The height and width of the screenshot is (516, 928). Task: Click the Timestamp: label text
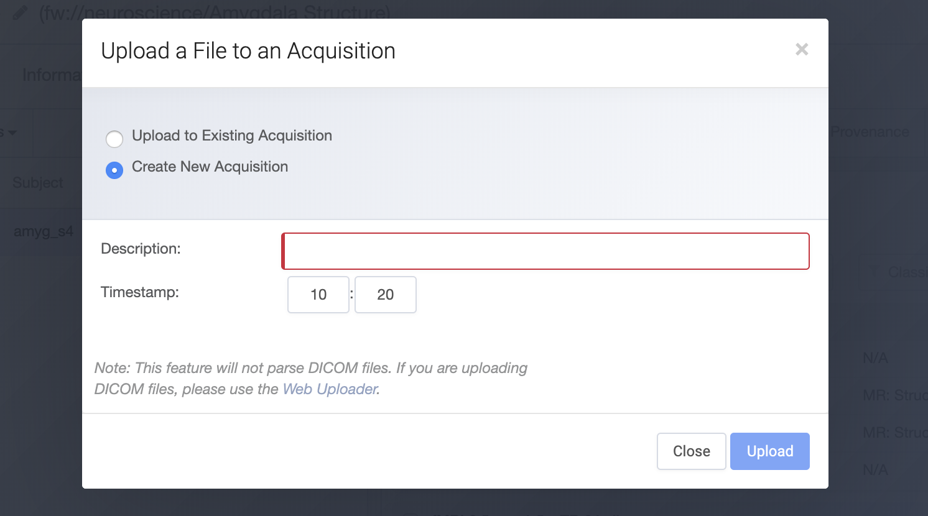click(140, 292)
